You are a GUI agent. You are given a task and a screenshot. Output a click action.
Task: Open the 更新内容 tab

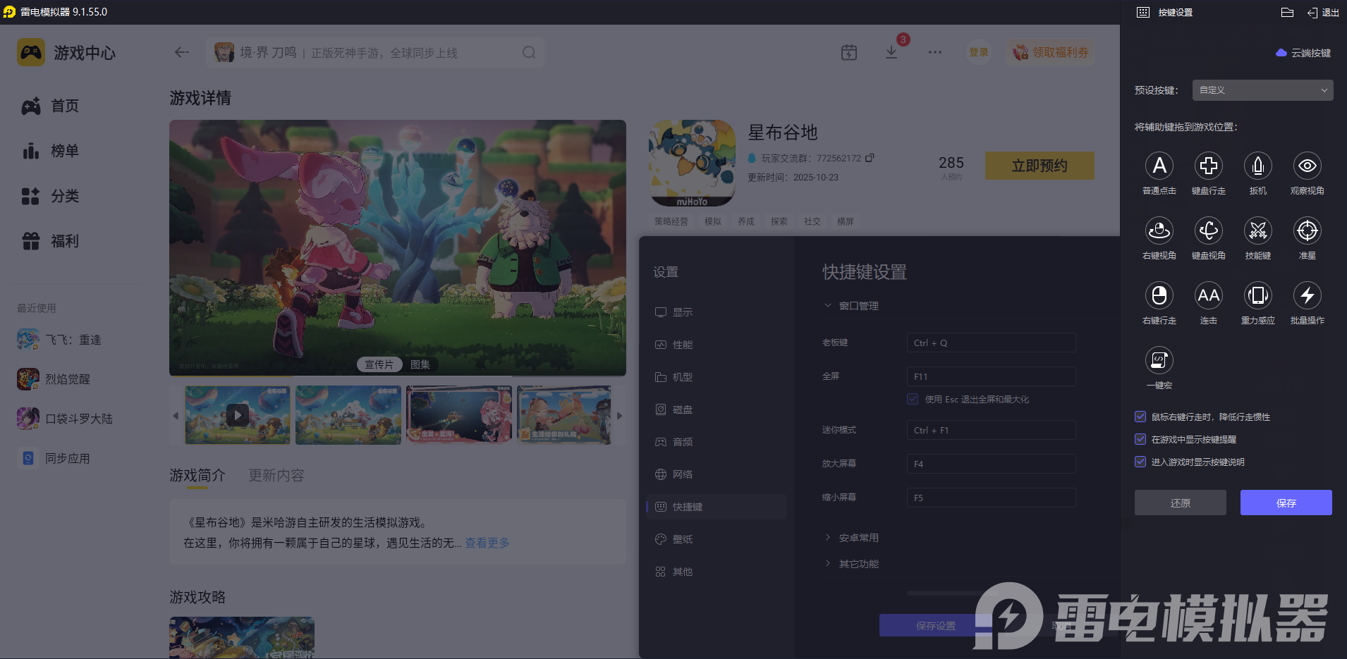[x=276, y=475]
